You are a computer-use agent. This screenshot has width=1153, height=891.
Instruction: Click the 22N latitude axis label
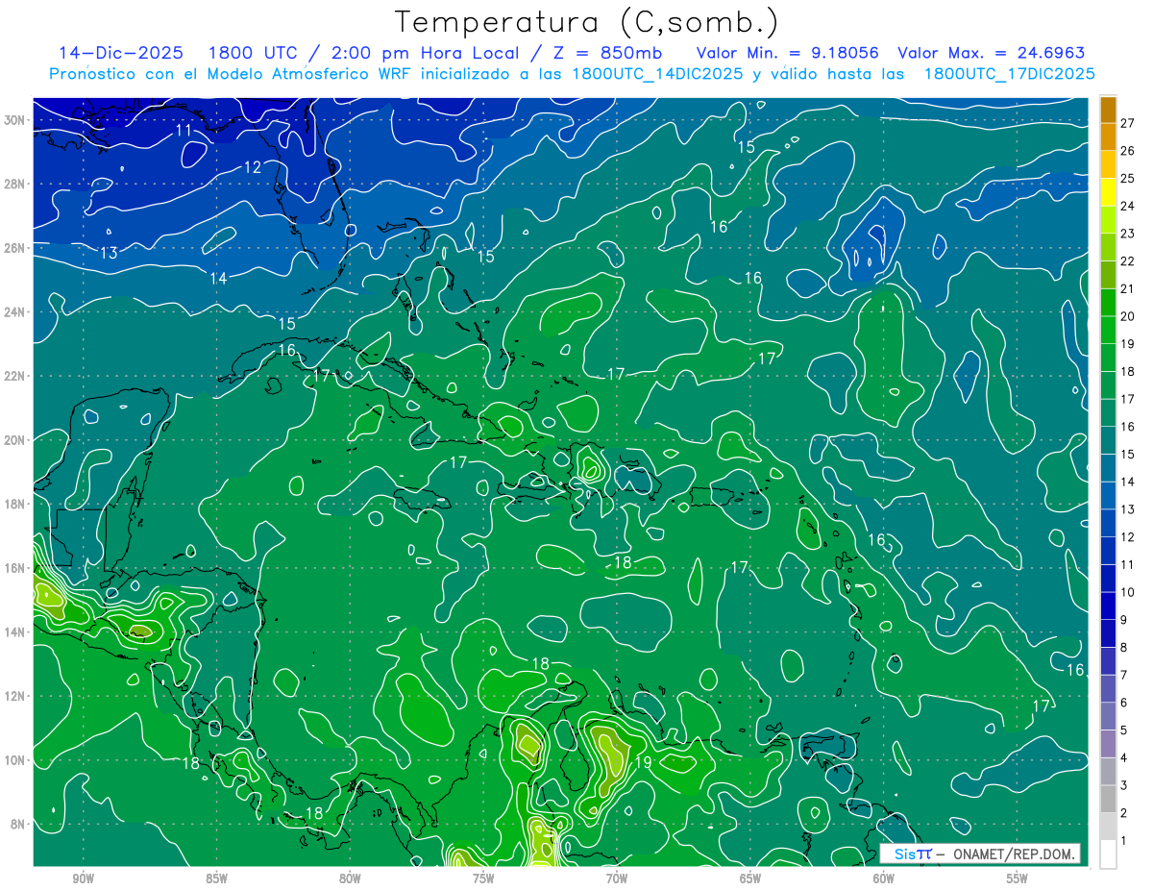point(16,376)
